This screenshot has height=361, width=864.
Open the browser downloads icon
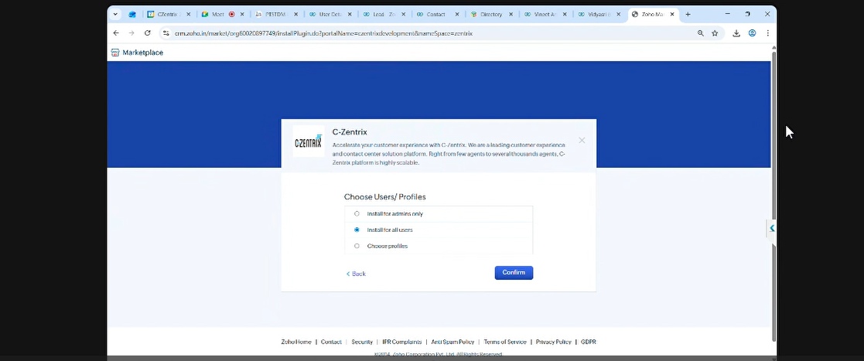[x=736, y=33]
